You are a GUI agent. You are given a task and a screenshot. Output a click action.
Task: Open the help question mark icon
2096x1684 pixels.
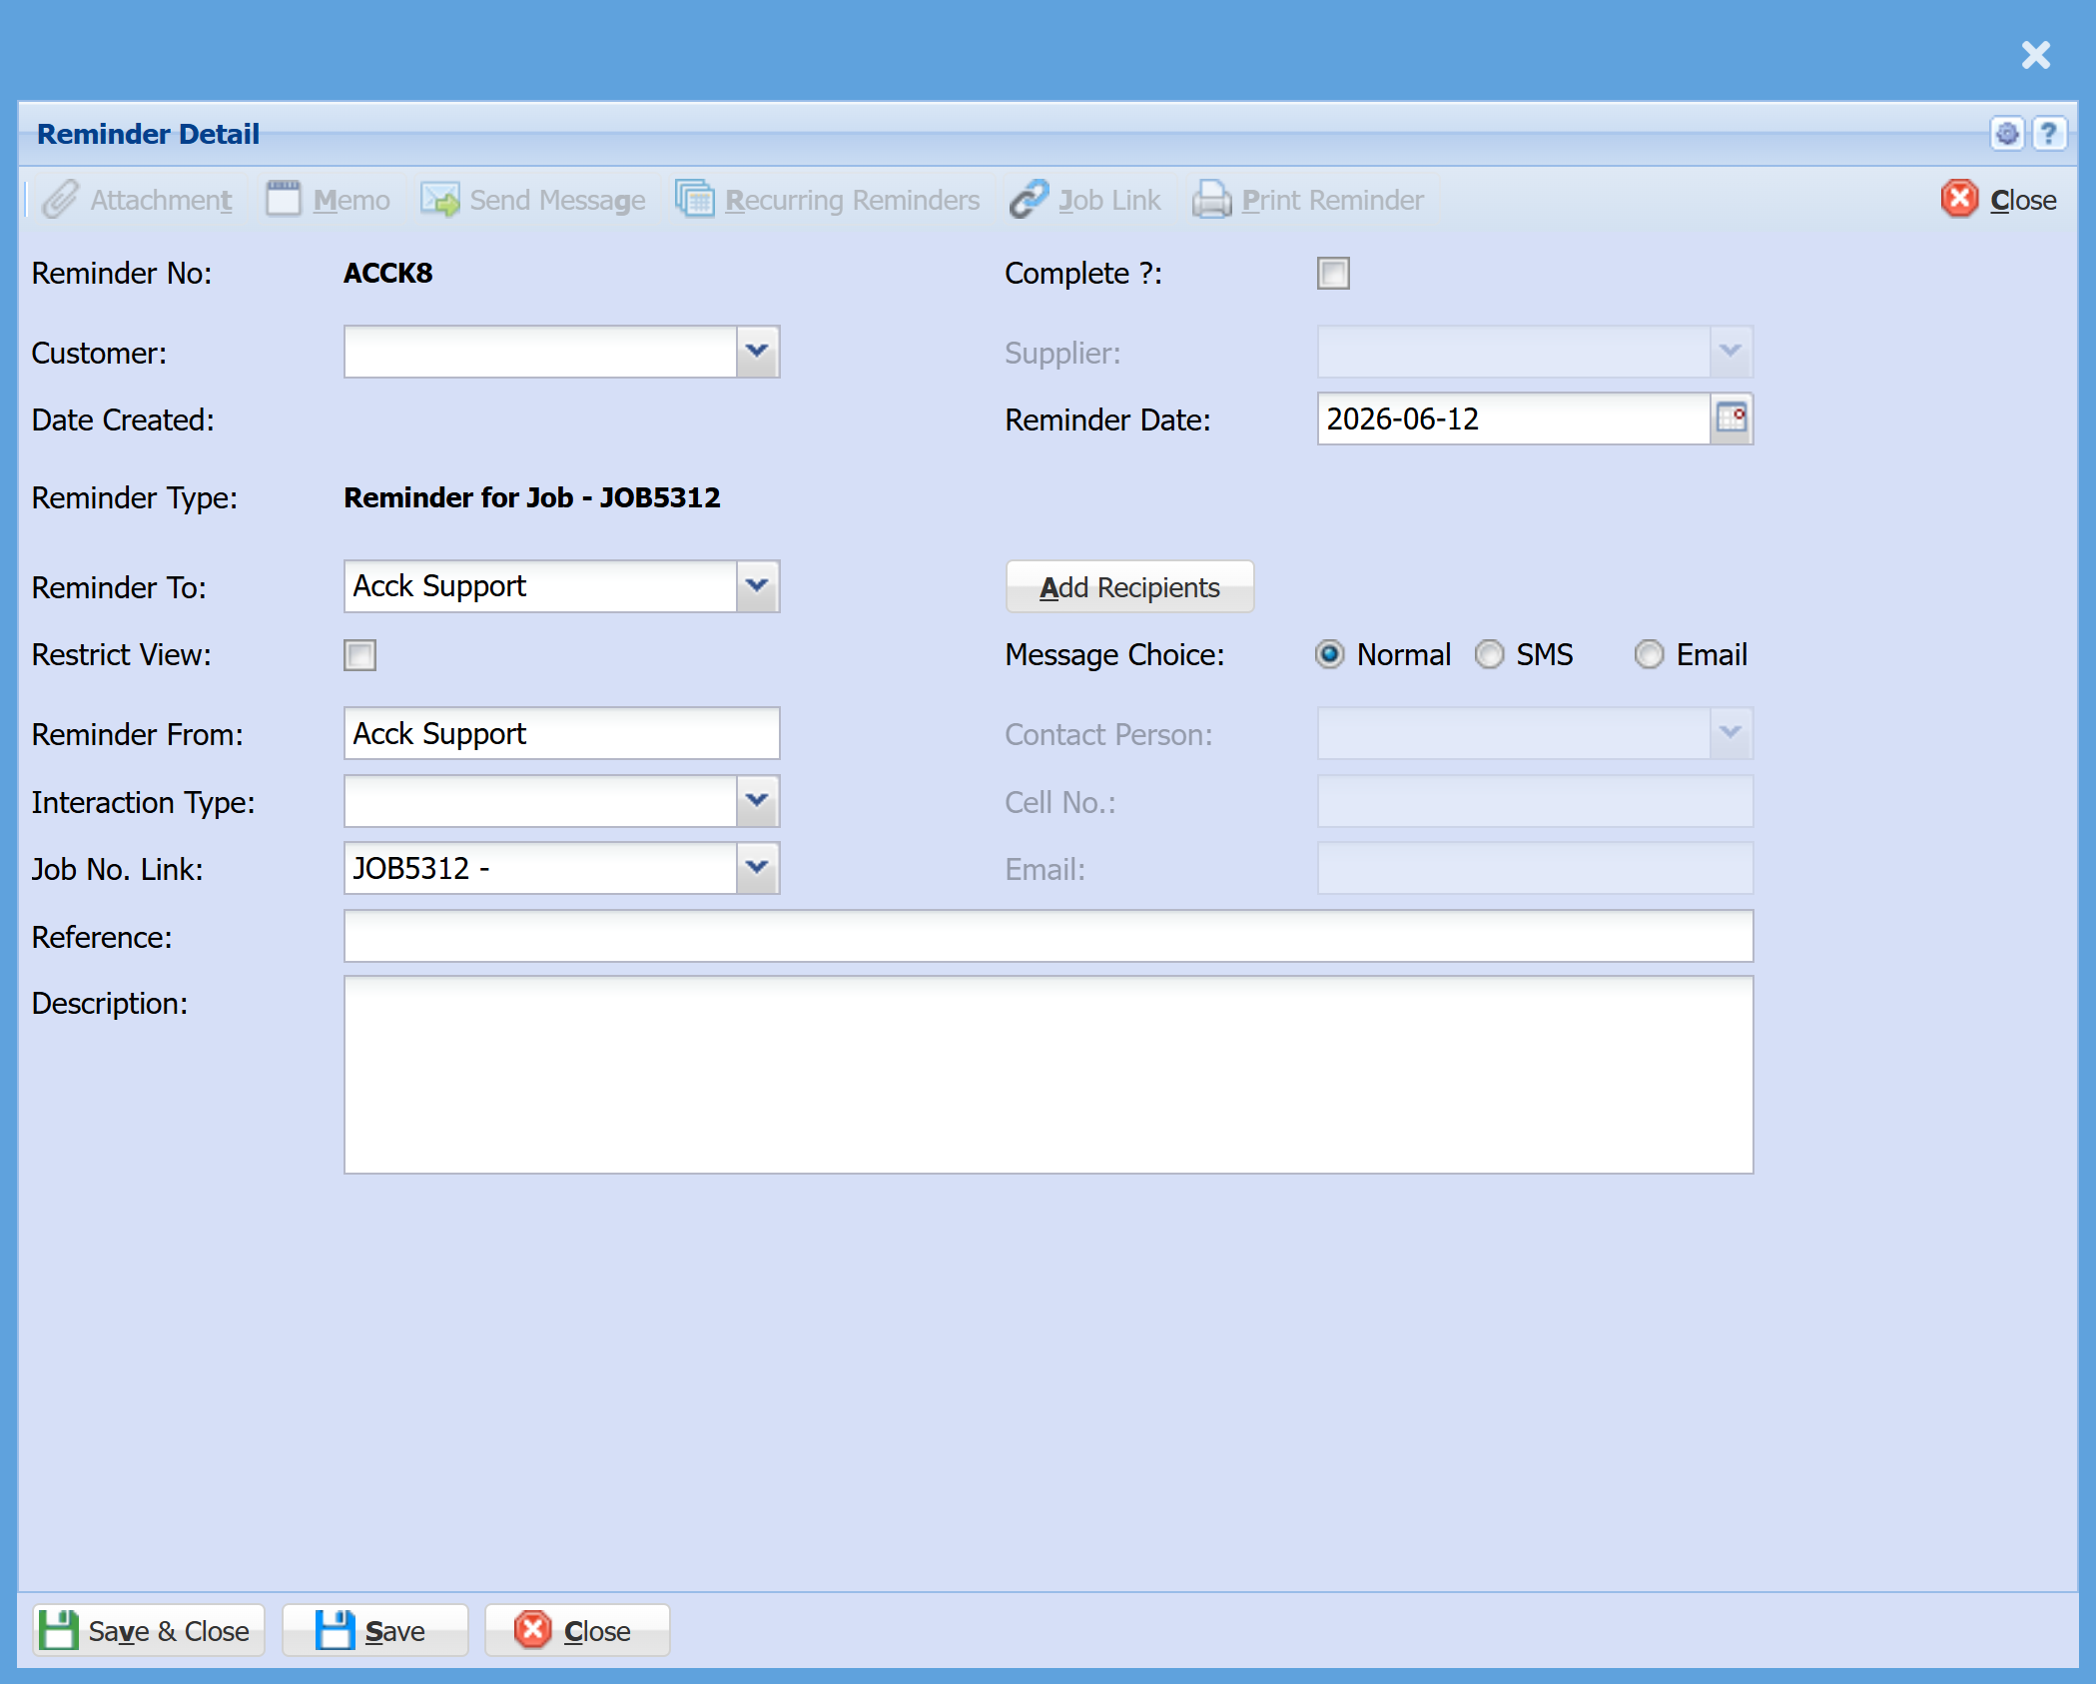point(2049,134)
